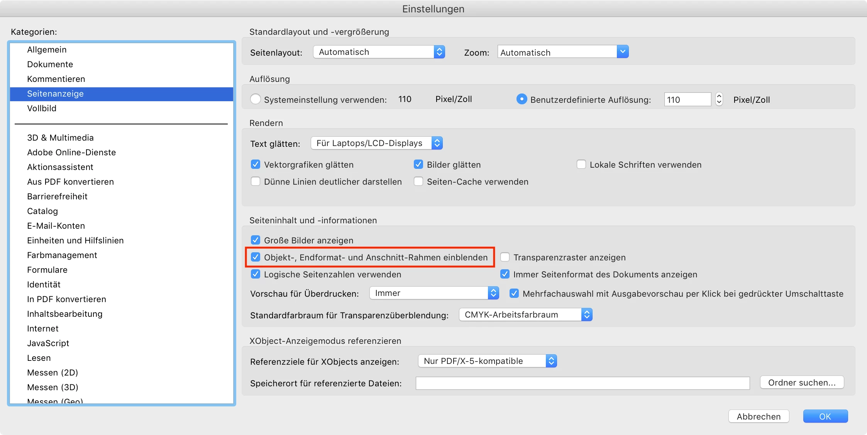
Task: Open the Zoom combo box arrow
Action: tap(622, 52)
